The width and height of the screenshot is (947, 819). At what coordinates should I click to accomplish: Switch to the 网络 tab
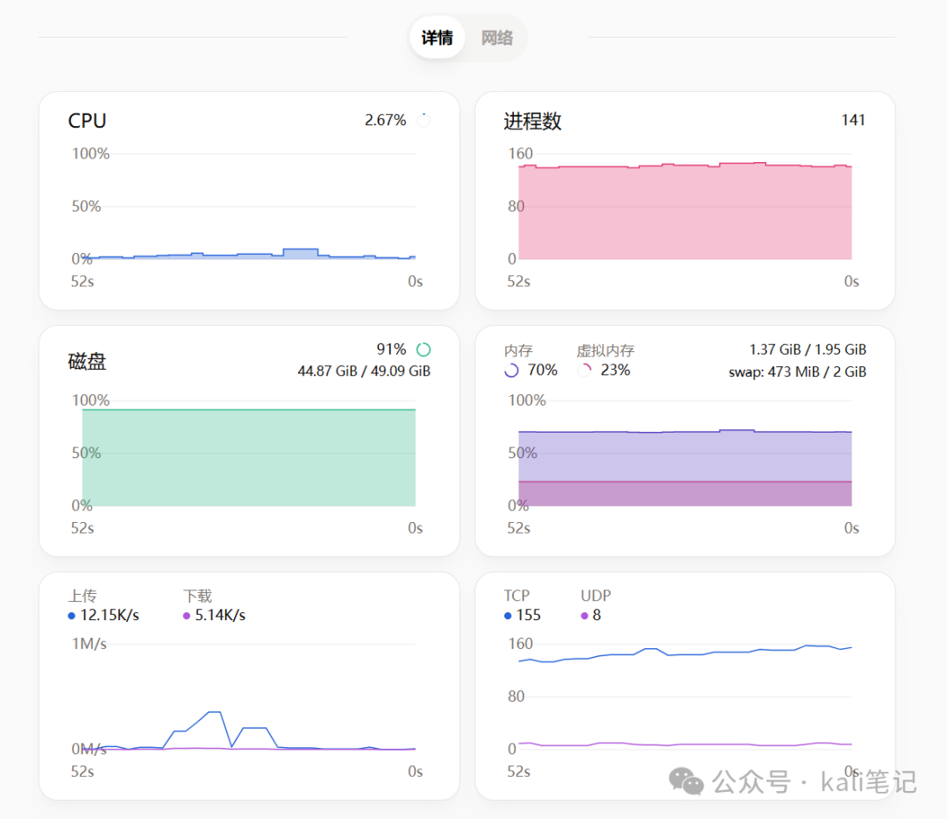click(496, 38)
